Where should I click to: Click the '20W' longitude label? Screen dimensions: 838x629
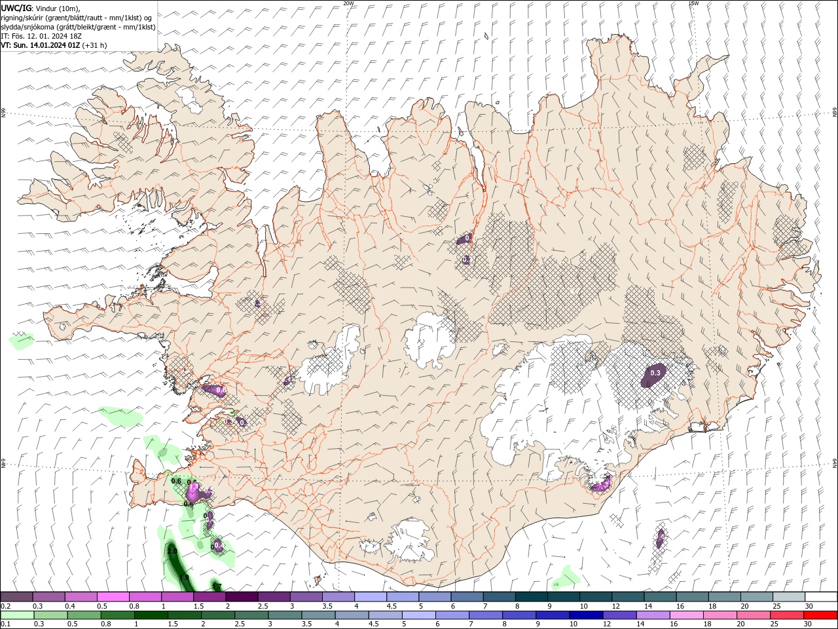348,3
